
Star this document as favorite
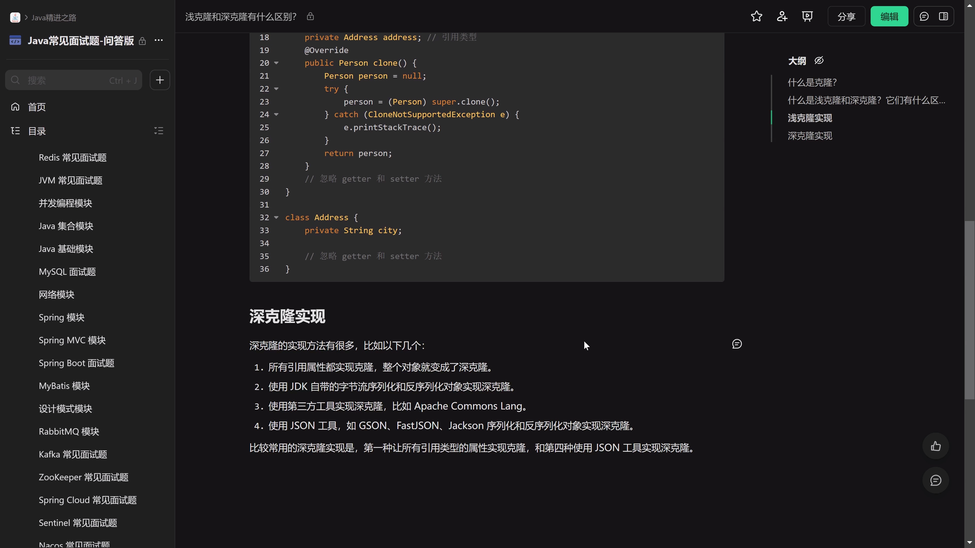click(757, 16)
